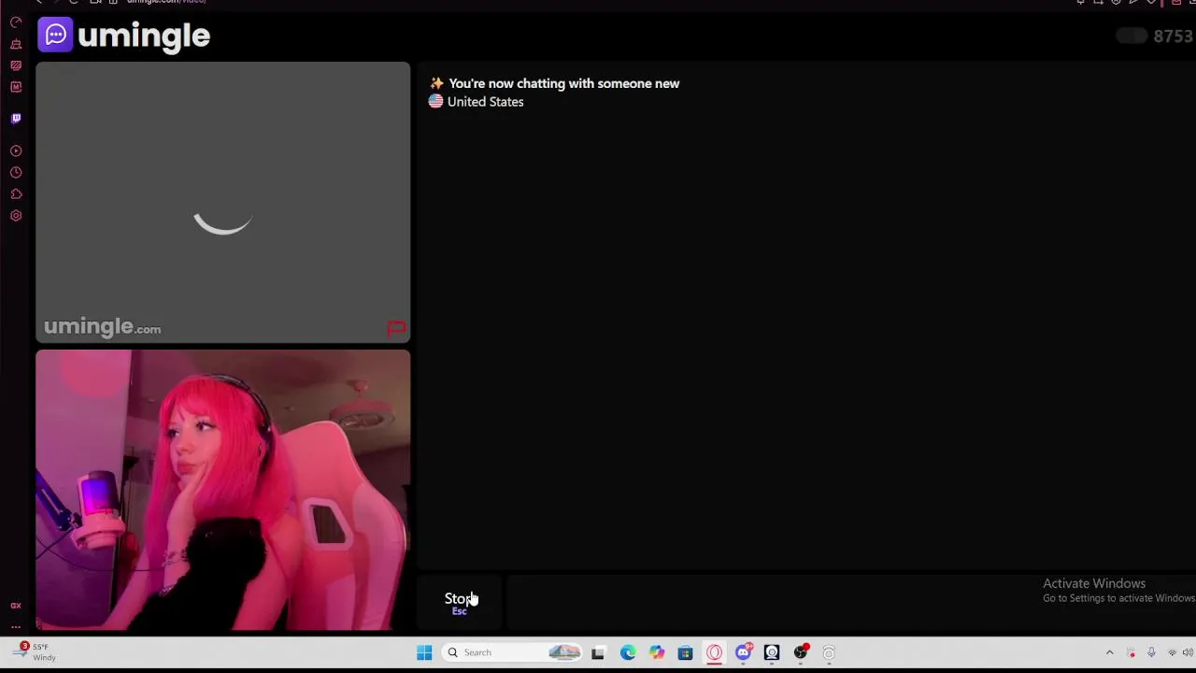This screenshot has height=673, width=1196.
Task: Open OBS Studio from the taskbar
Action: 801,652
